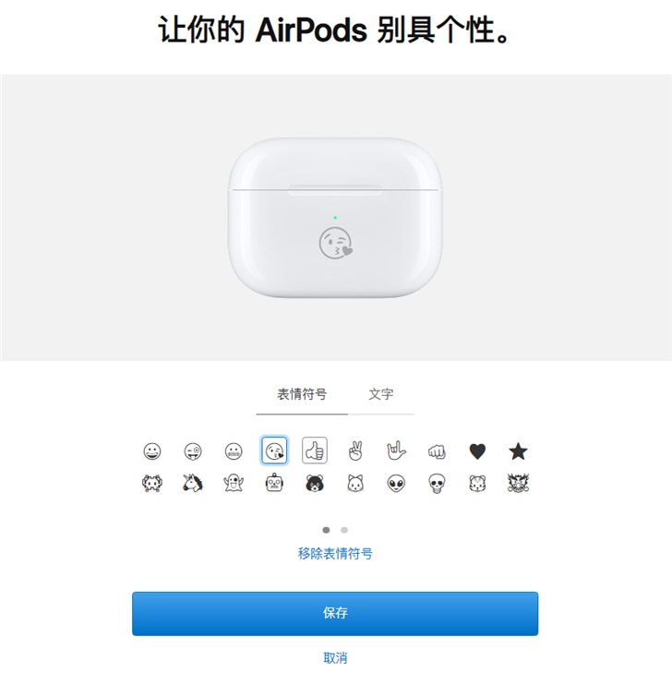The height and width of the screenshot is (673, 672).
Task: Choose the skull emoji
Action: click(x=437, y=484)
